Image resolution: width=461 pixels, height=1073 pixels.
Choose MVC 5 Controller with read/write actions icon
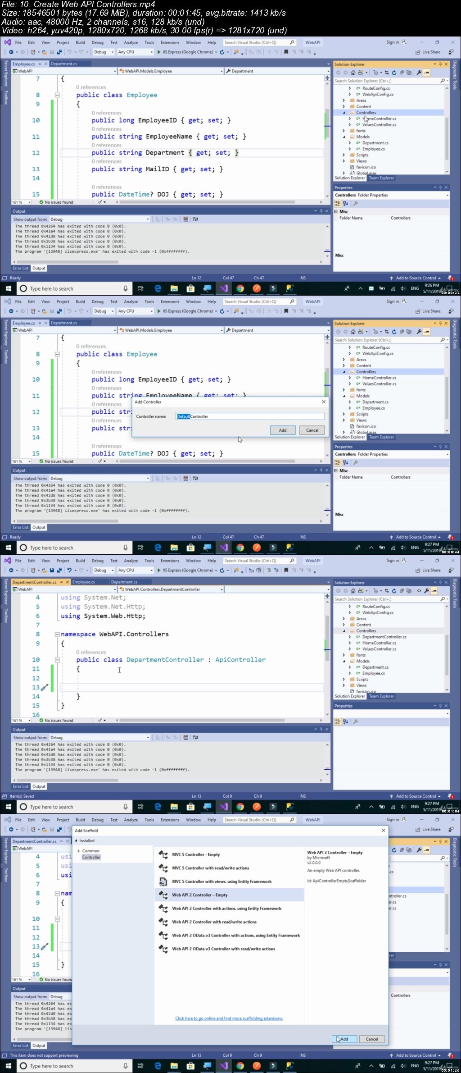click(163, 868)
